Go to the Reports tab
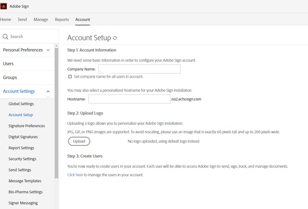The image size is (308, 209). click(x=62, y=19)
